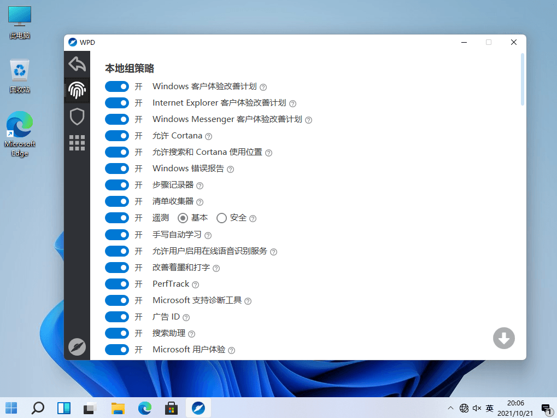557x418 pixels.
Task: Open the Windows Start menu
Action: (11, 408)
